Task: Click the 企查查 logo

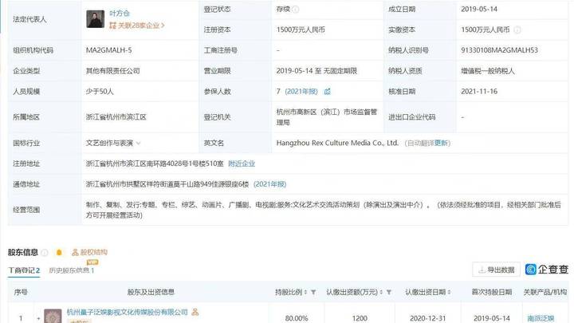Action: point(547,270)
